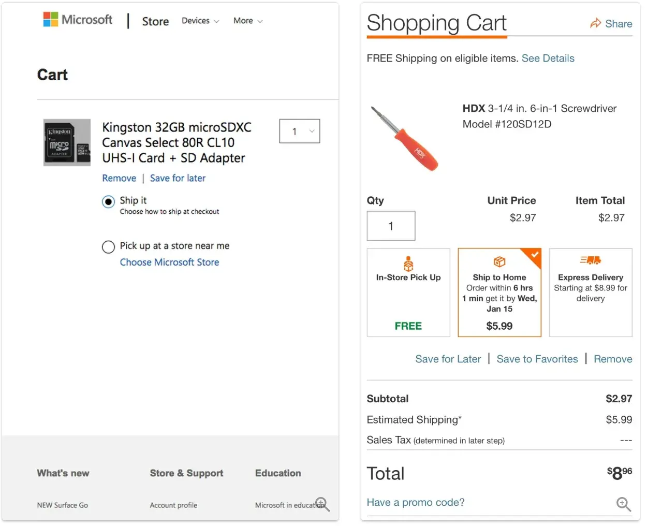
Task: Click the orange selected checkmark corner
Action: (534, 255)
